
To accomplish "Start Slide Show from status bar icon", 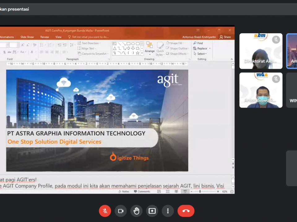I will 185,191.
